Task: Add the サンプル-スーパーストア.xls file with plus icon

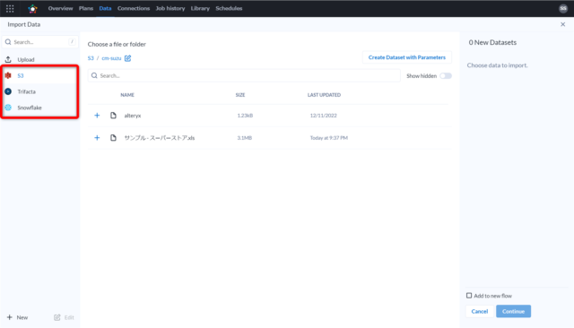Action: point(97,138)
